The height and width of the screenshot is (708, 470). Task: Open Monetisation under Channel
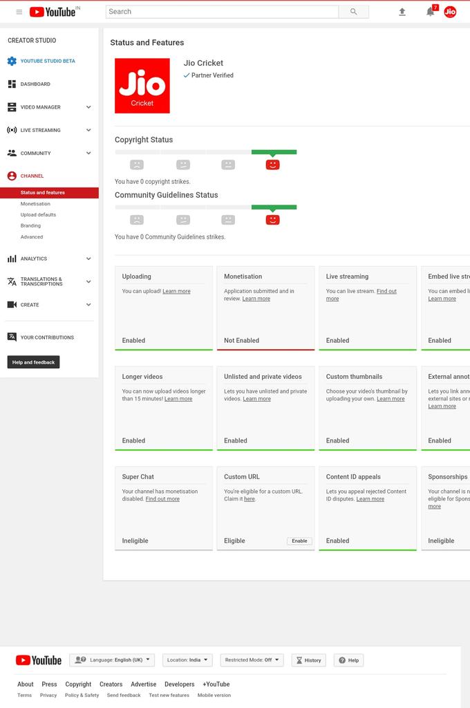click(x=35, y=204)
